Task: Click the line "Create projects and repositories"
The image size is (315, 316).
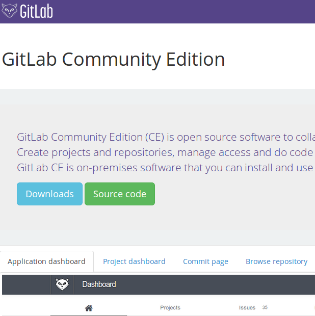Action: click(x=166, y=152)
